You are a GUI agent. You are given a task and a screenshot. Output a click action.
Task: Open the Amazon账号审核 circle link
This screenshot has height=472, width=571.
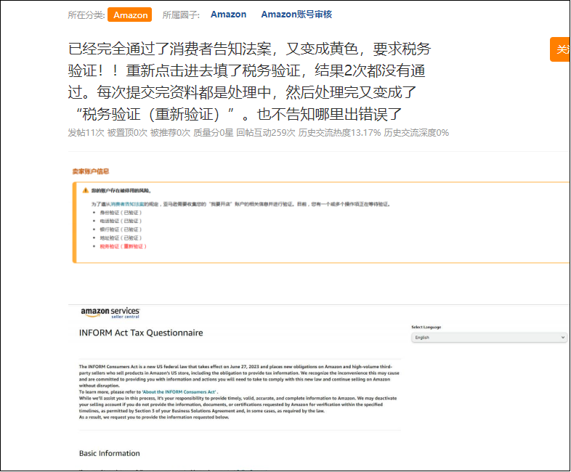click(x=296, y=15)
